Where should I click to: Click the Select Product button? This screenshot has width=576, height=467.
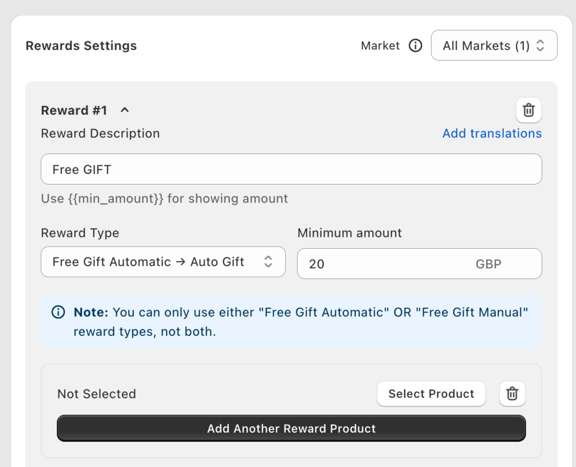[x=431, y=393]
